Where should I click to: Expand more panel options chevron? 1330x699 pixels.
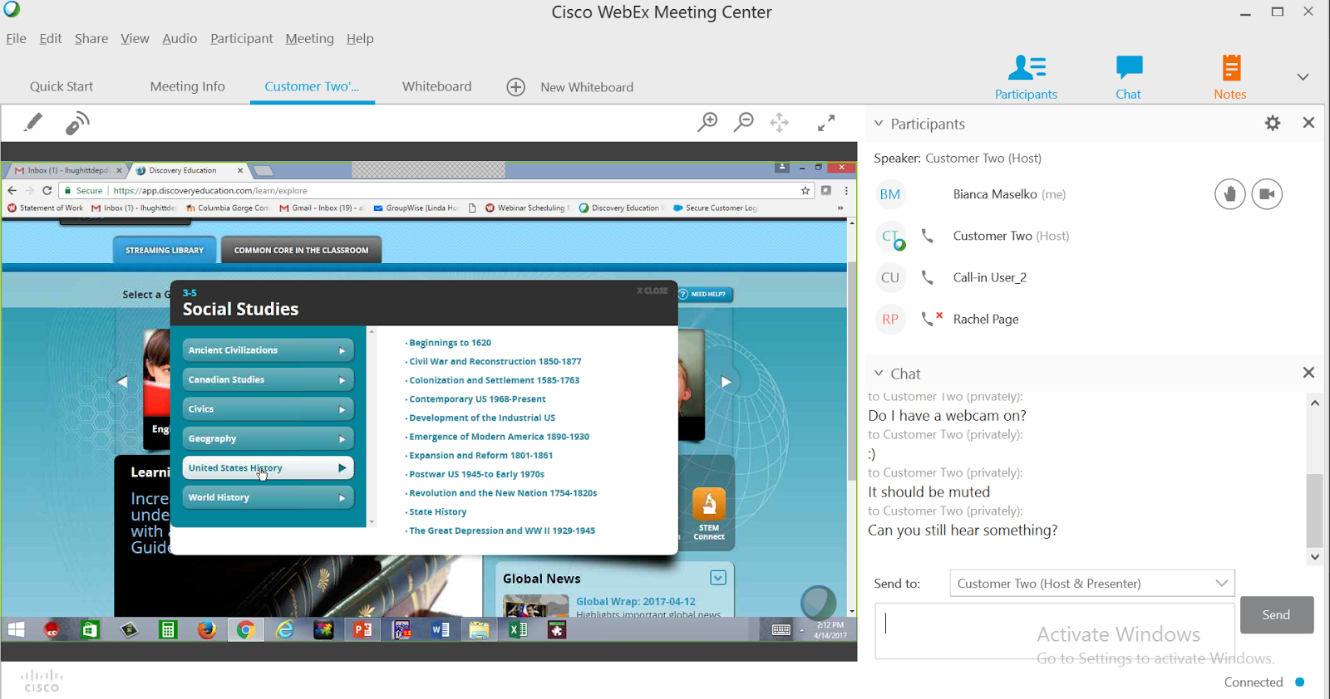pos(1303,77)
